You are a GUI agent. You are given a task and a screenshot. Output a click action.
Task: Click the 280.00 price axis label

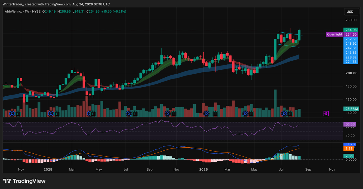(x=352, y=20)
